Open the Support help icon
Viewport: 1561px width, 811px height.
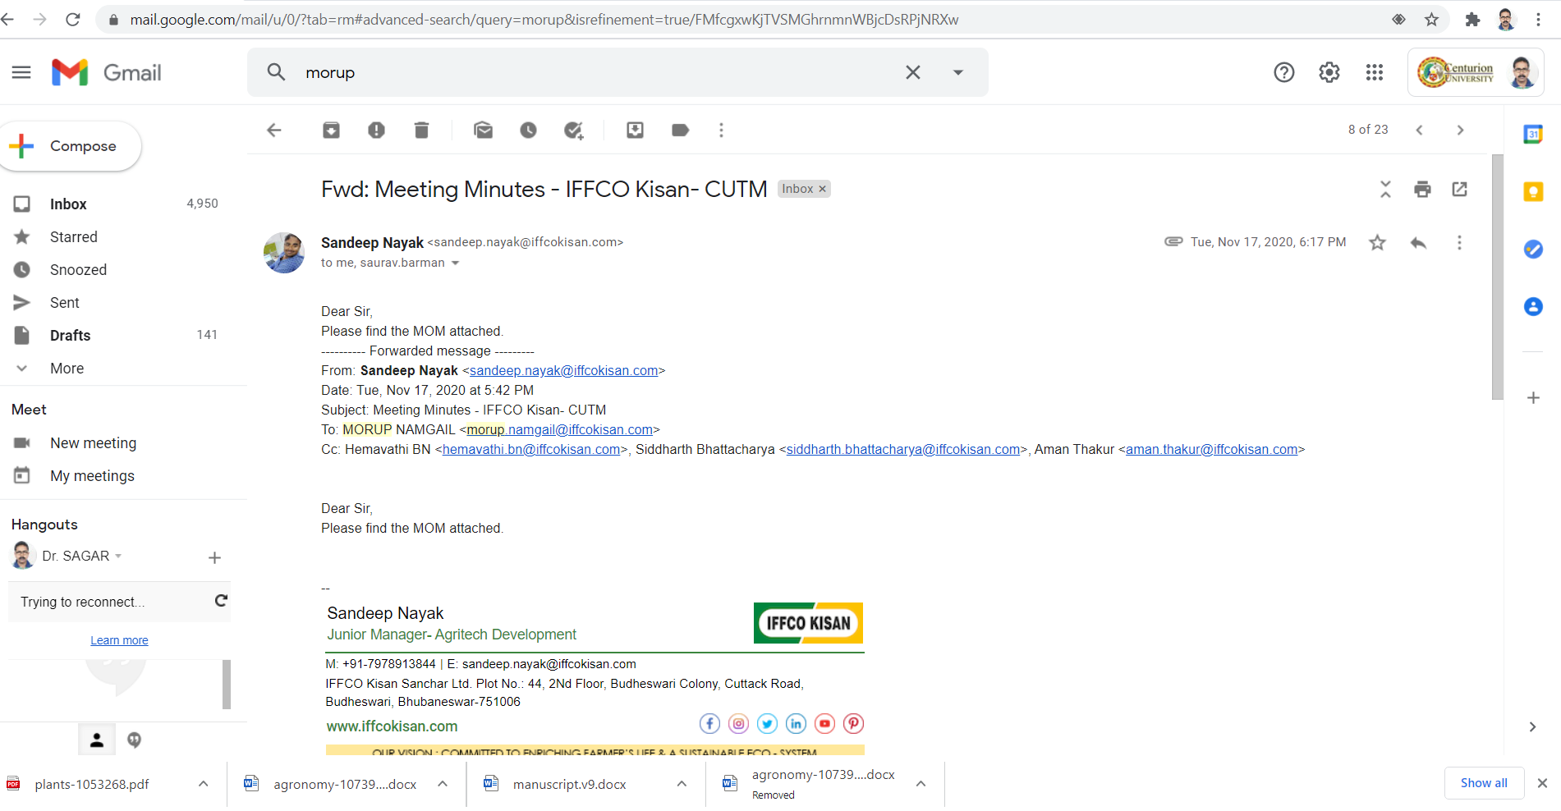coord(1283,72)
